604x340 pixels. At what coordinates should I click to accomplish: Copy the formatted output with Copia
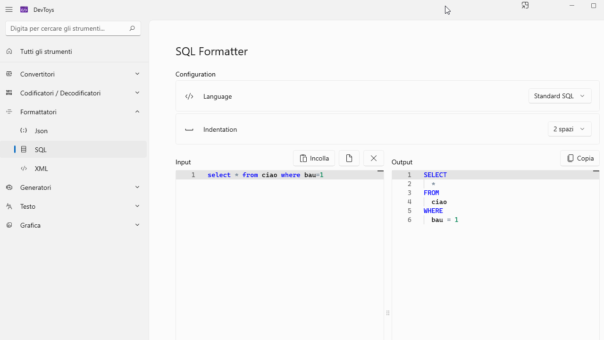click(579, 158)
